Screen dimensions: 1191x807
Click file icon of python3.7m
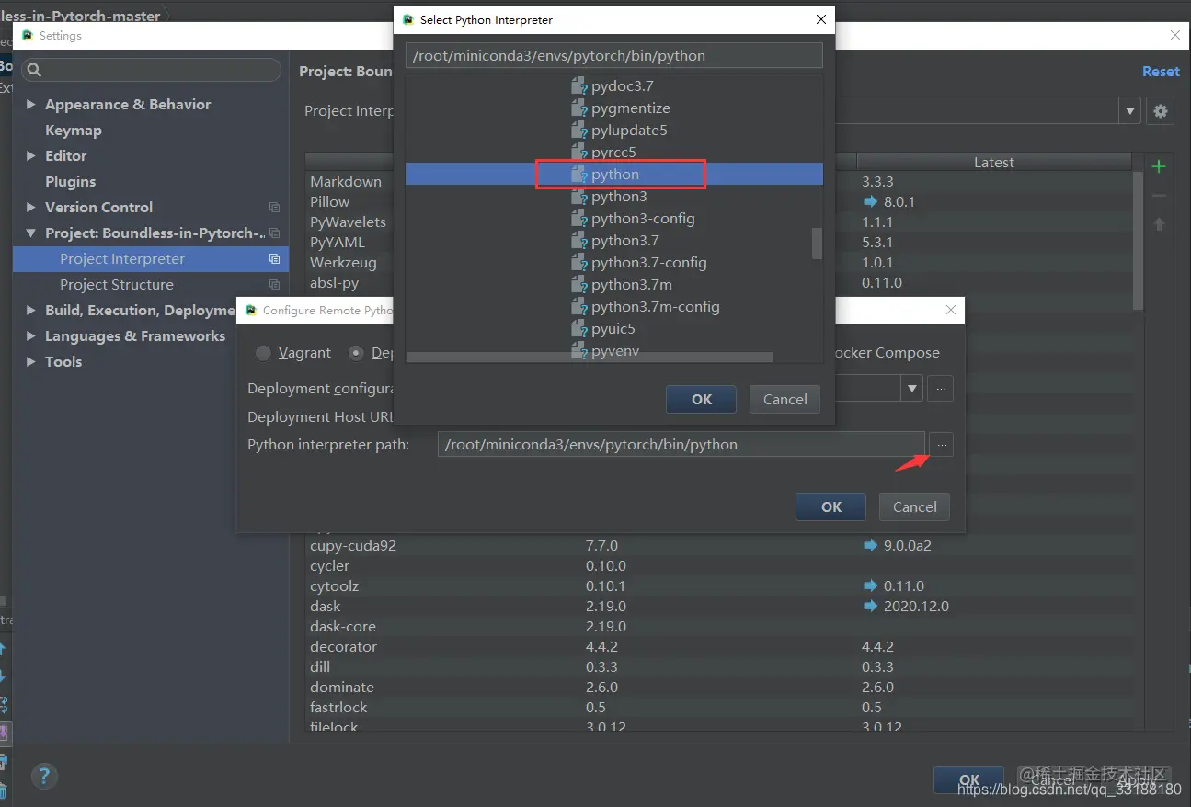tap(578, 285)
